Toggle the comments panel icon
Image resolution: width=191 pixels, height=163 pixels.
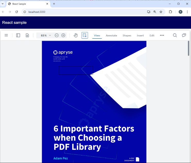point(184,35)
